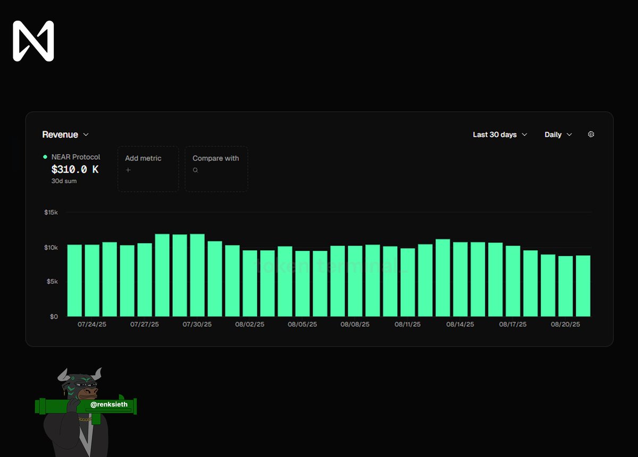The width and height of the screenshot is (638, 457).
Task: Select the bar above 08/14/25
Action: [x=460, y=280]
